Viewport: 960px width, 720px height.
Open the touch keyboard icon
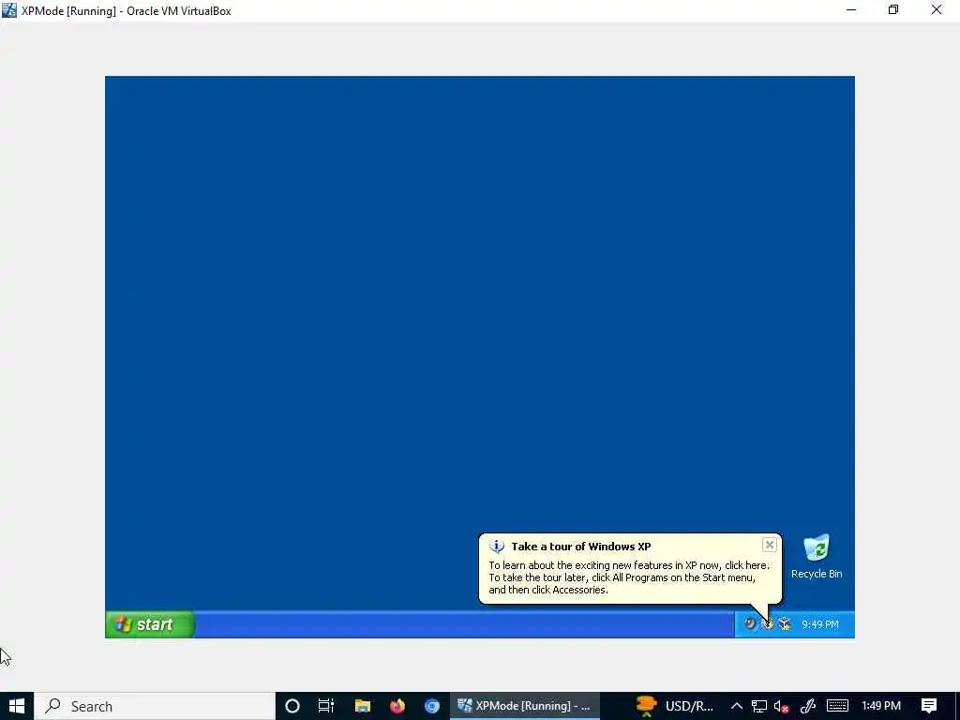(837, 706)
